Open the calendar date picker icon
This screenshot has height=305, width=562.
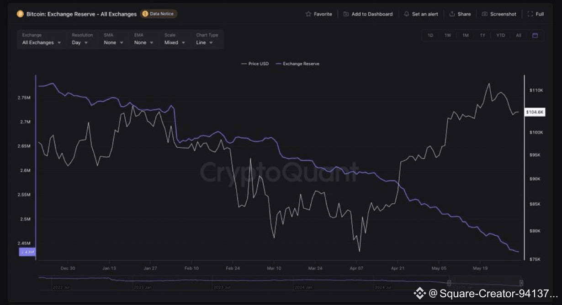point(535,35)
